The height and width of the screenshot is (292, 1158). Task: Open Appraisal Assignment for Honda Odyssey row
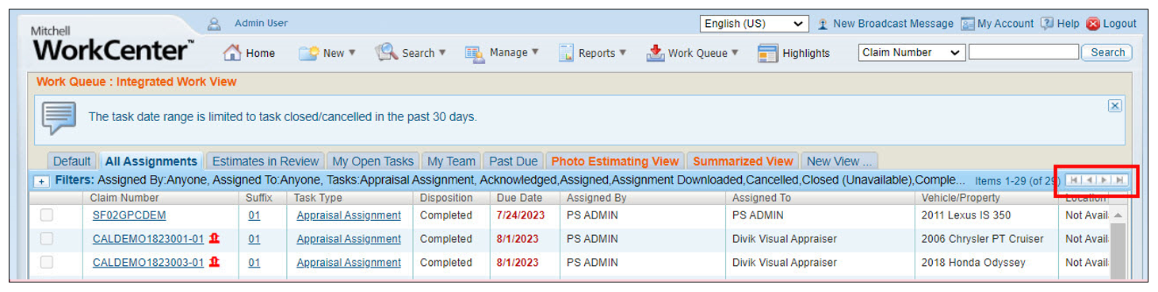tap(349, 263)
